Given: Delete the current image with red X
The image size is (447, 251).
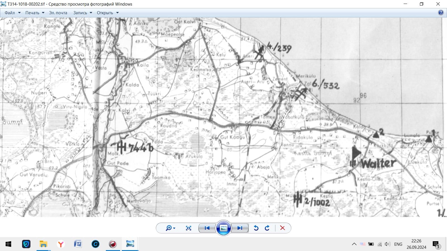Looking at the screenshot, I should click(282, 228).
